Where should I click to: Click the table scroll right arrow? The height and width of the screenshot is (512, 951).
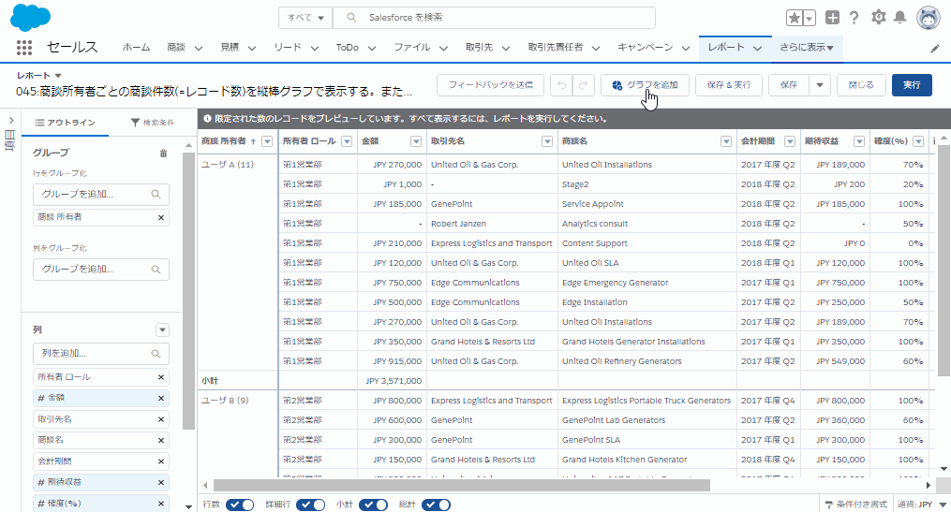tap(929, 486)
